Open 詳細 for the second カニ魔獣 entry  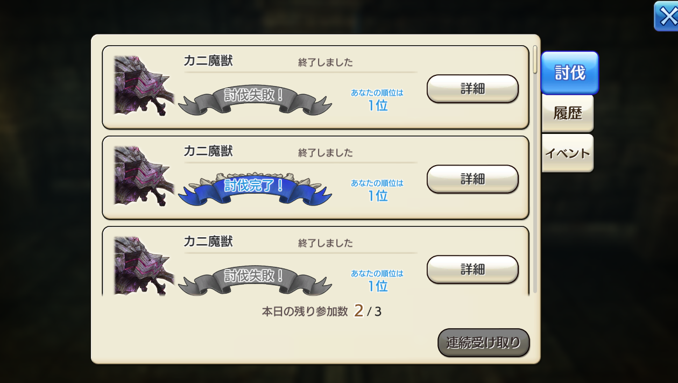point(472,179)
